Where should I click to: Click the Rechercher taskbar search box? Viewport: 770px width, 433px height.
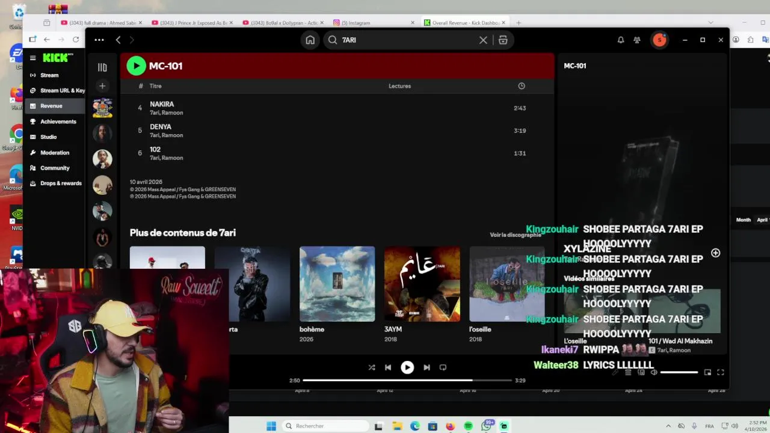[325, 426]
